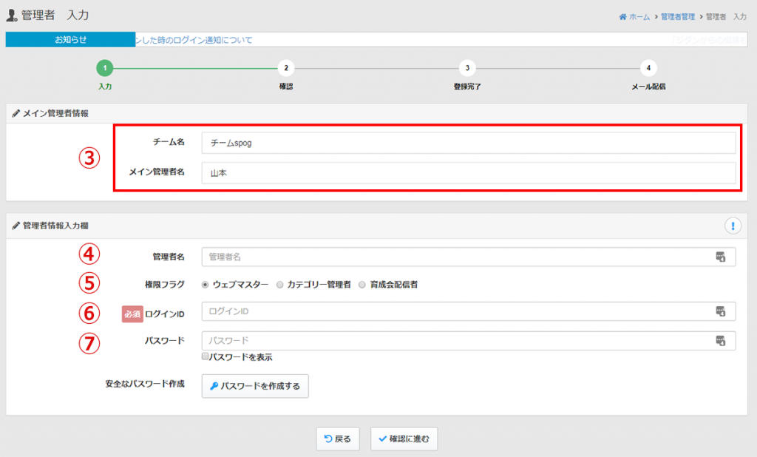This screenshot has width=757, height=457.
Task: Select the ウェブマスター radio button
Action: point(206,284)
